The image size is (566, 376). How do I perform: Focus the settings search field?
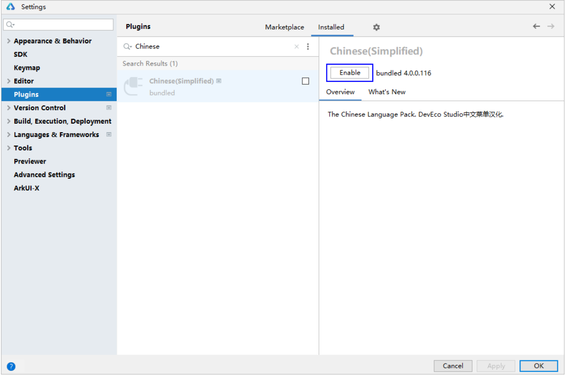58,25
